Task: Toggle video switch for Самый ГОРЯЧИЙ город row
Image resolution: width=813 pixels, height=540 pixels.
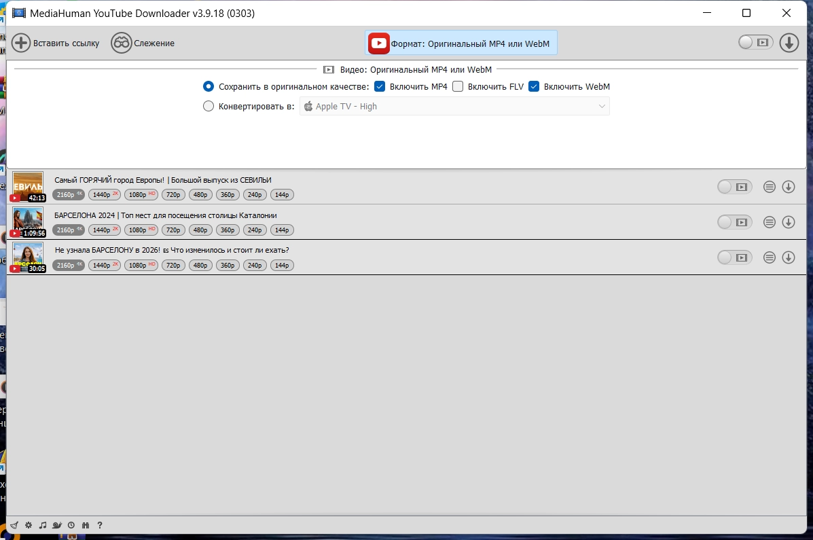Action: point(735,187)
